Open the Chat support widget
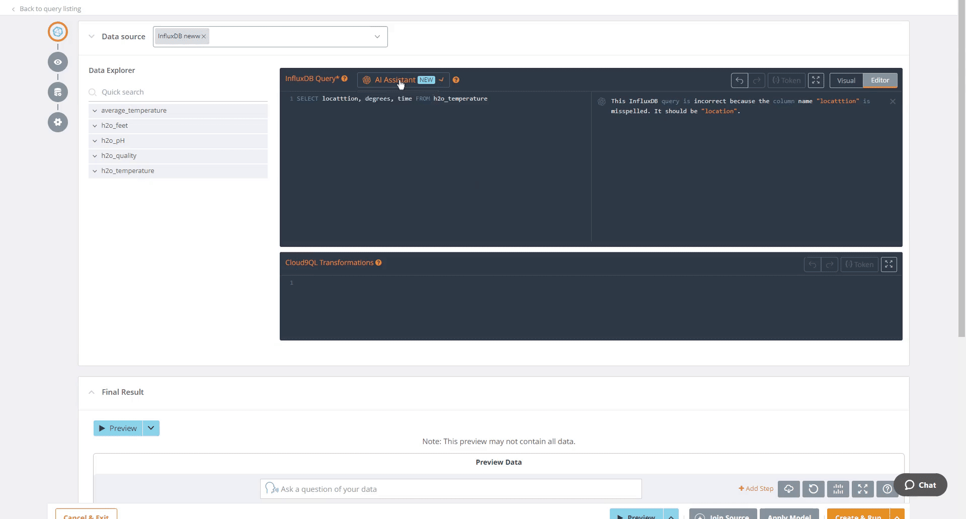The height and width of the screenshot is (519, 966). click(x=920, y=485)
